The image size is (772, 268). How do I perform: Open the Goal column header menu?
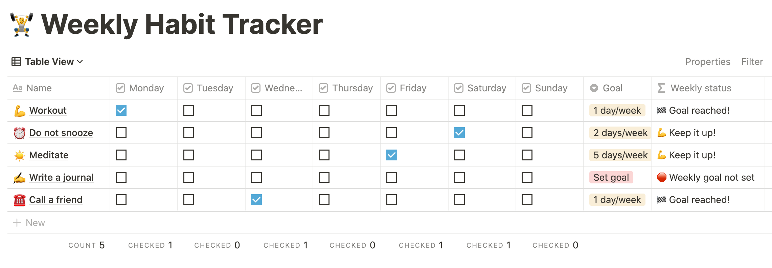point(617,88)
